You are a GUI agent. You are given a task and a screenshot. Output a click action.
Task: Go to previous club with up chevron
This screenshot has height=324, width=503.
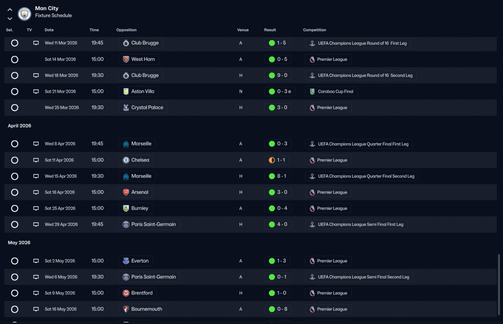tap(10, 10)
